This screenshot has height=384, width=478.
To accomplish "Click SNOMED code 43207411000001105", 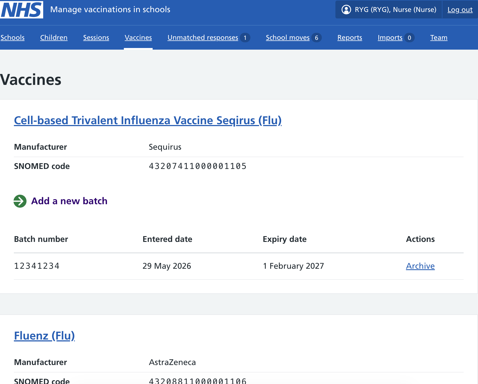I will pyautogui.click(x=198, y=166).
